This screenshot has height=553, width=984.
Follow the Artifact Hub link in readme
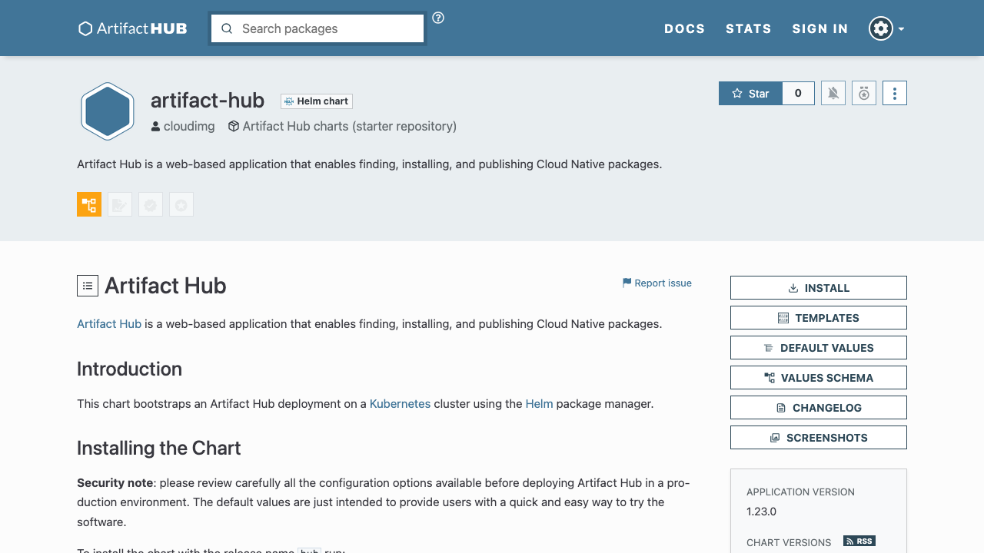click(109, 324)
